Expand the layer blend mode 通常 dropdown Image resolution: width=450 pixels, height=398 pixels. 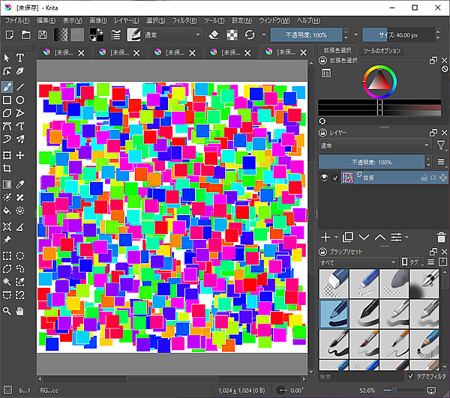pos(375,145)
